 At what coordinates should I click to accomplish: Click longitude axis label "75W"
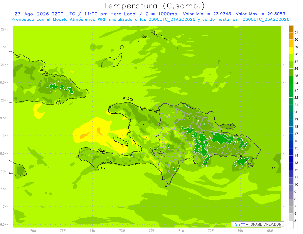63,231
